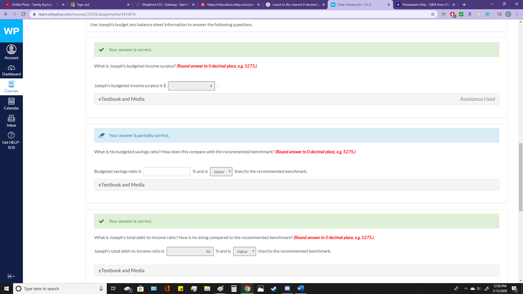The width and height of the screenshot is (523, 294).
Task: Open the Account sidebar icon
Action: pos(11,52)
